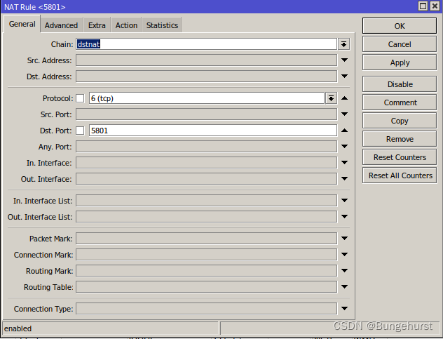Click the disabled Src. Address field

tap(206, 60)
